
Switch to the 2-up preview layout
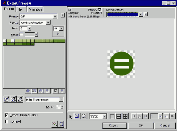118,116
